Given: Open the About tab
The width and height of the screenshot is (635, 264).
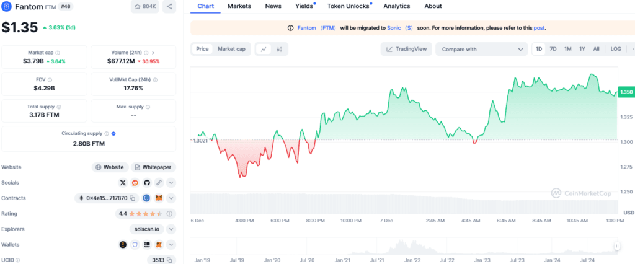Looking at the screenshot, I should (x=433, y=6).
